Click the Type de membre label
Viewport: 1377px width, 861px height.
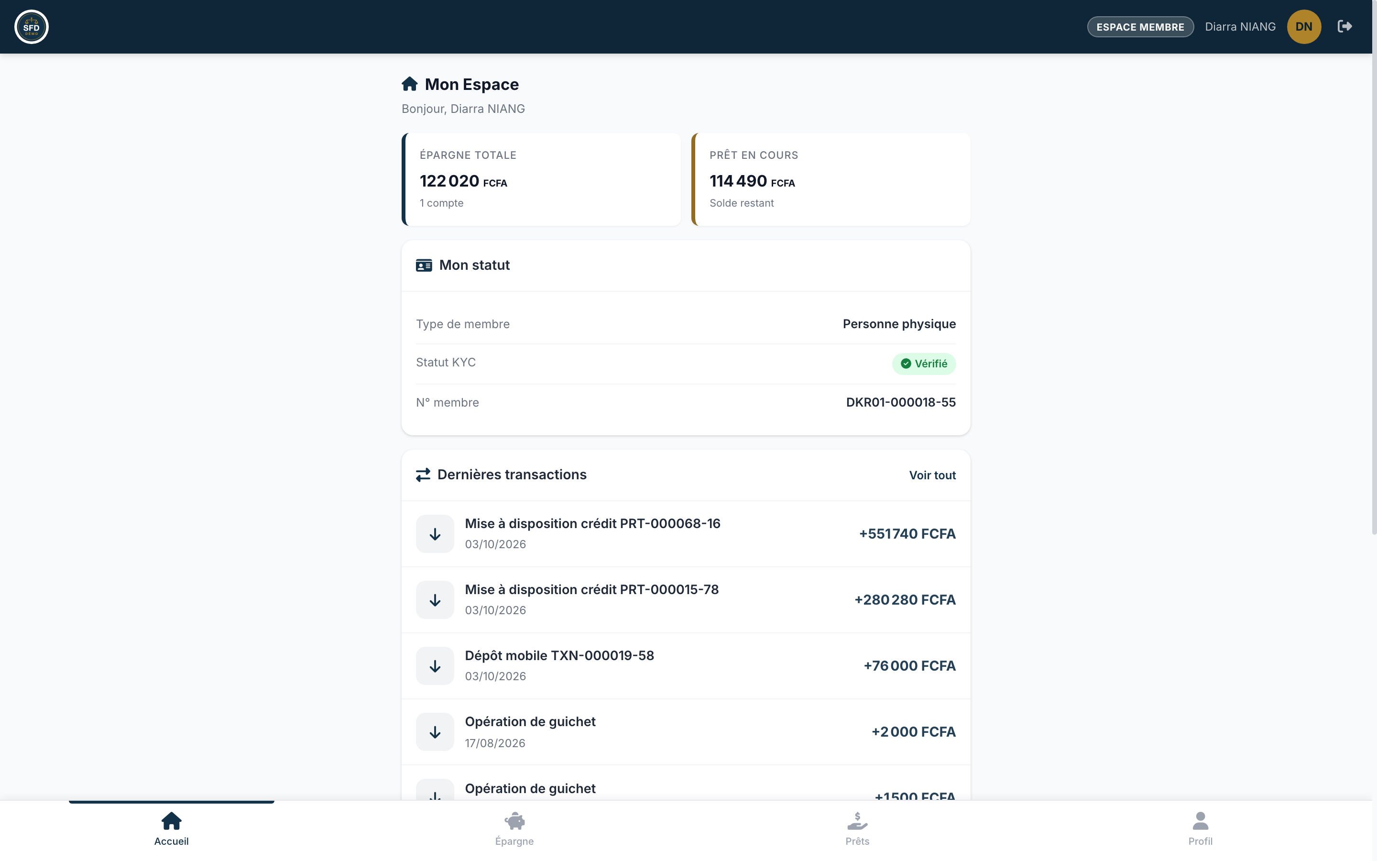[x=463, y=324]
